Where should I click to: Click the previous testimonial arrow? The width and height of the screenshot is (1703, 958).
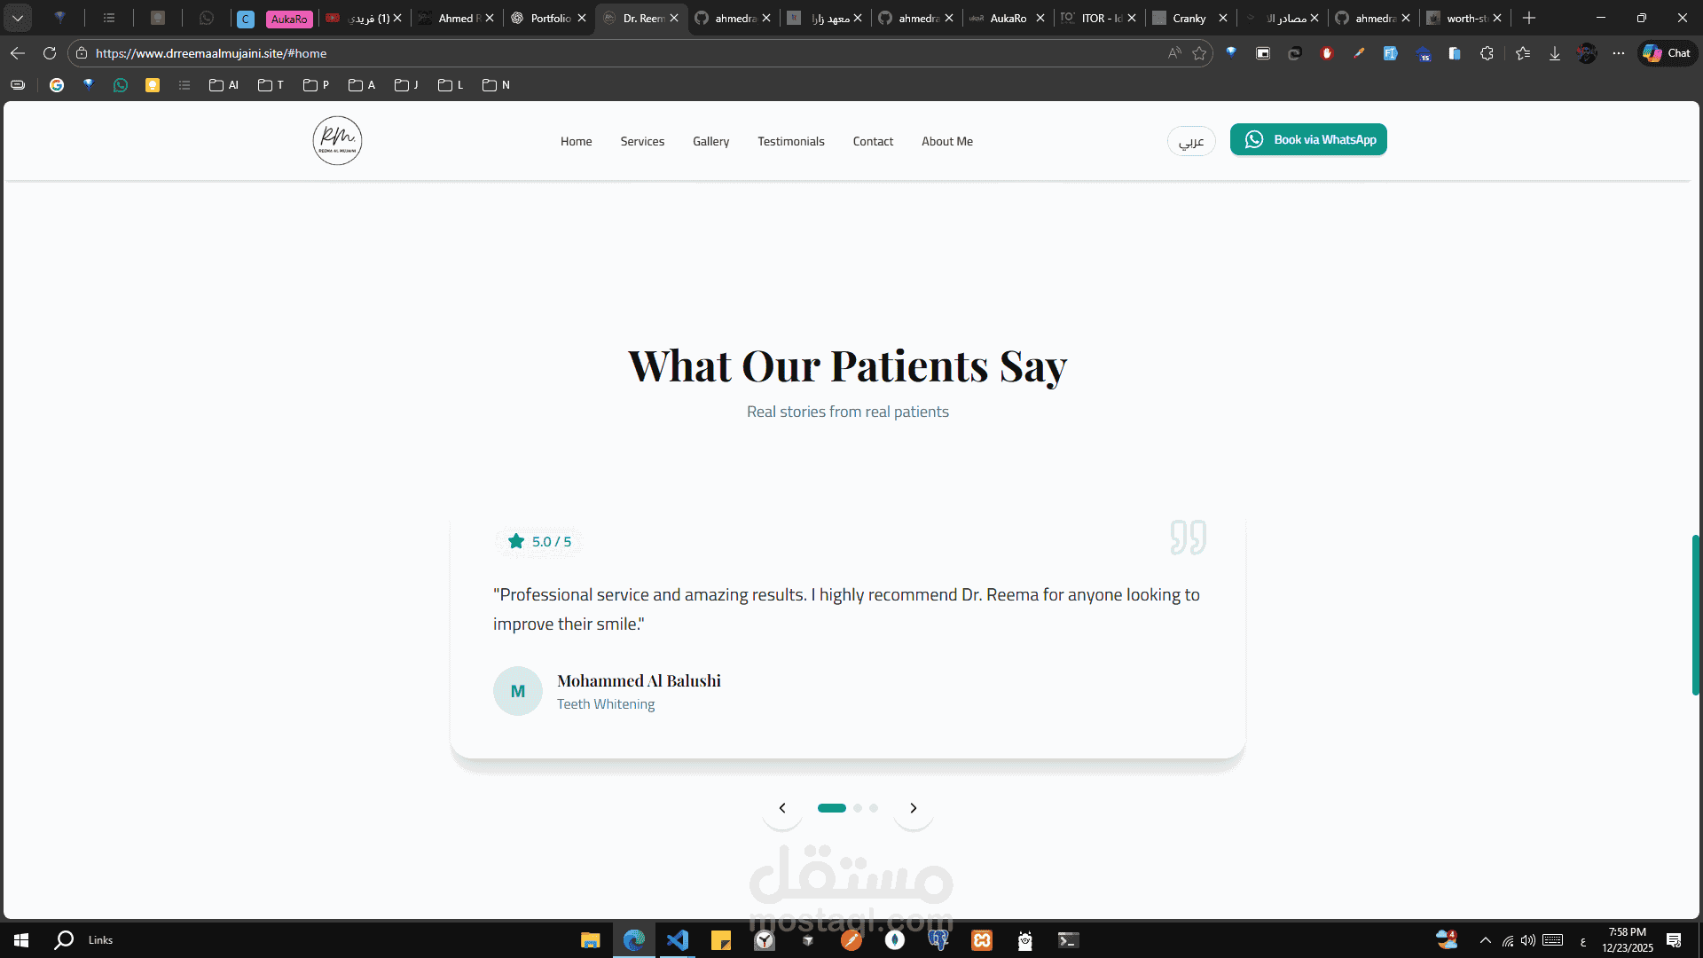(x=782, y=808)
